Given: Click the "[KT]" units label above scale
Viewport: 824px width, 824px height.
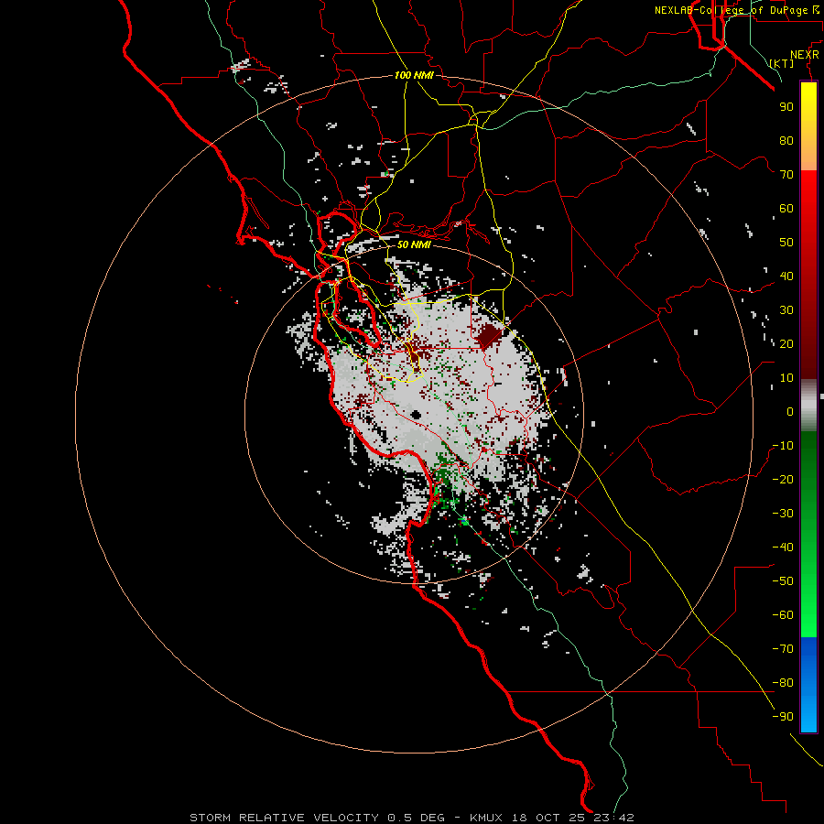Looking at the screenshot, I should [x=782, y=63].
